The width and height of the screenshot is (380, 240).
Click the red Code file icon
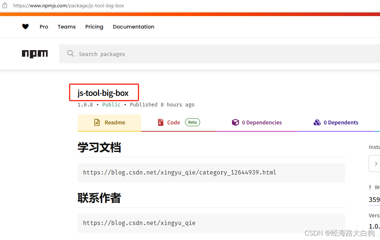click(x=160, y=122)
